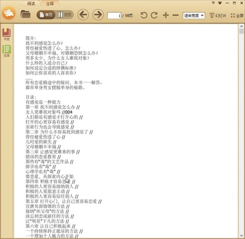Rotate page clockwise
245x239 pixels.
[x=154, y=15]
